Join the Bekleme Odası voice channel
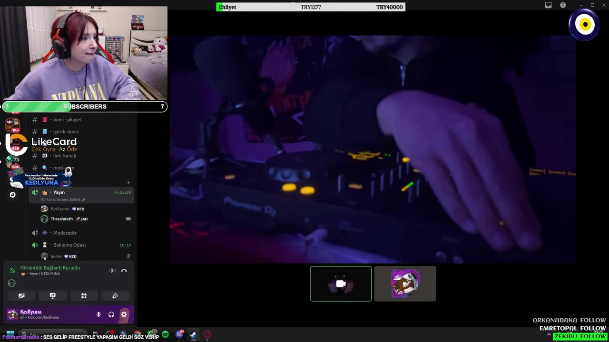 coord(82,245)
